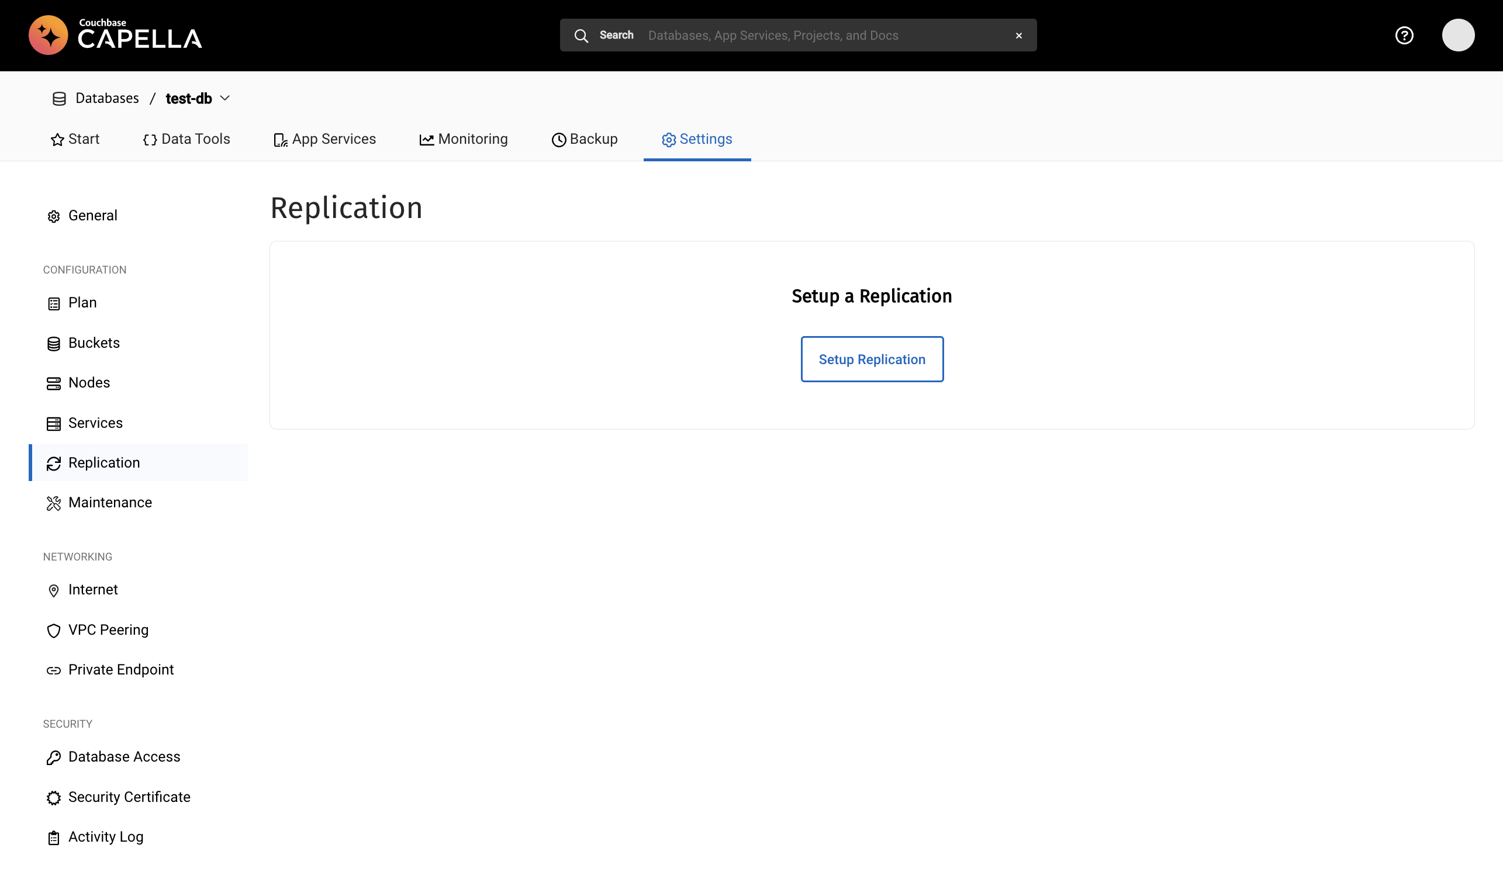
Task: Click inside the search input field
Action: 785,35
